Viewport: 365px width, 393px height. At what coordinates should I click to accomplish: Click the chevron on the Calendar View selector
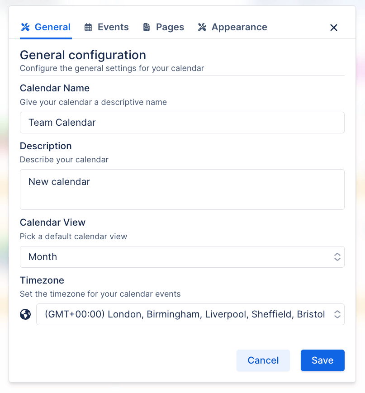tap(337, 256)
